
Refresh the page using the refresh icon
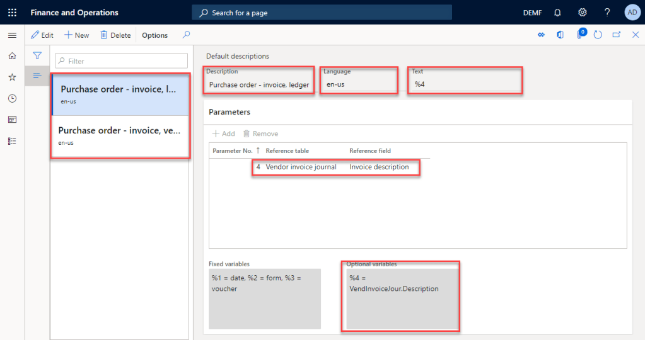point(598,35)
